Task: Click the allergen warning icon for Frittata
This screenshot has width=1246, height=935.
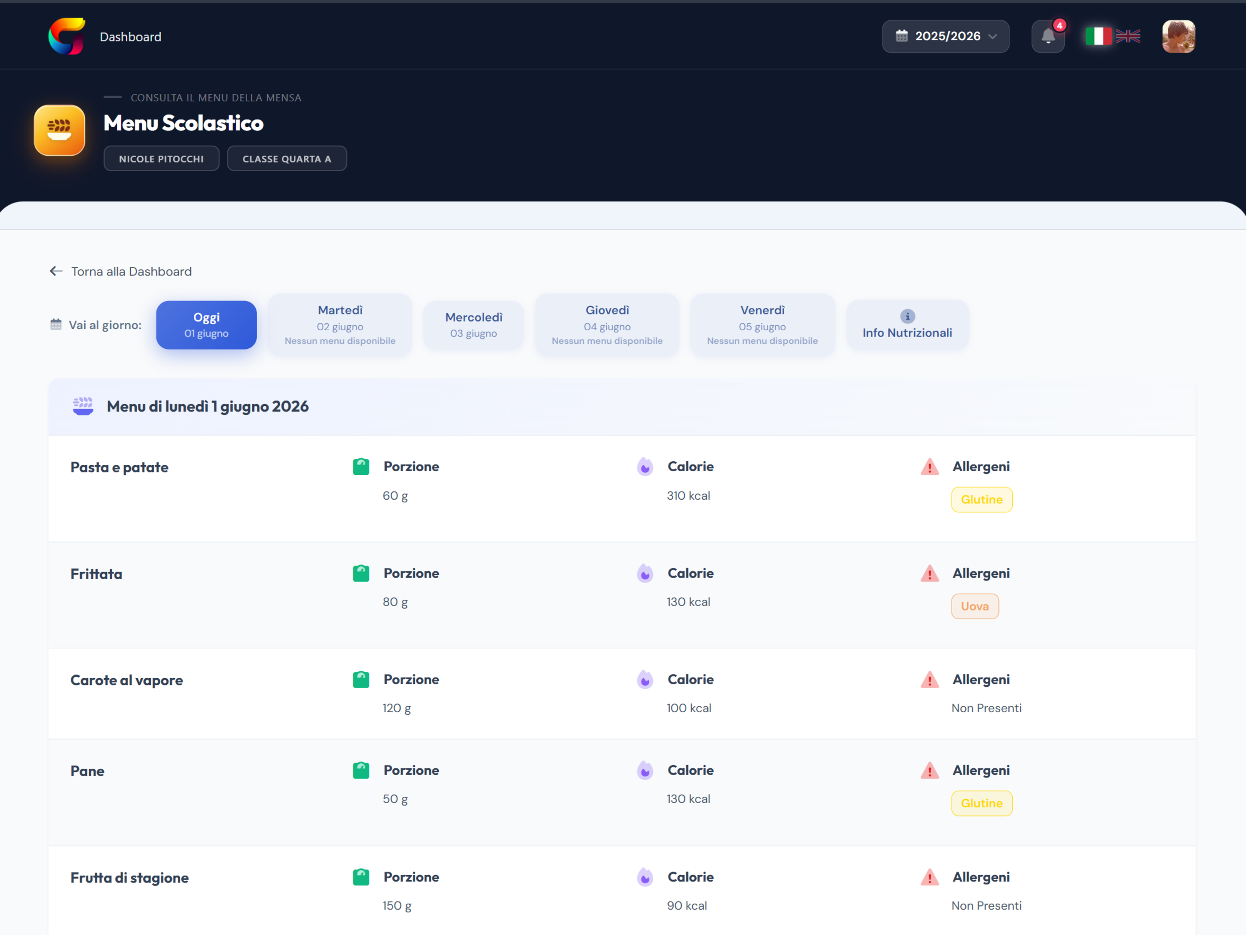Action: 930,573
